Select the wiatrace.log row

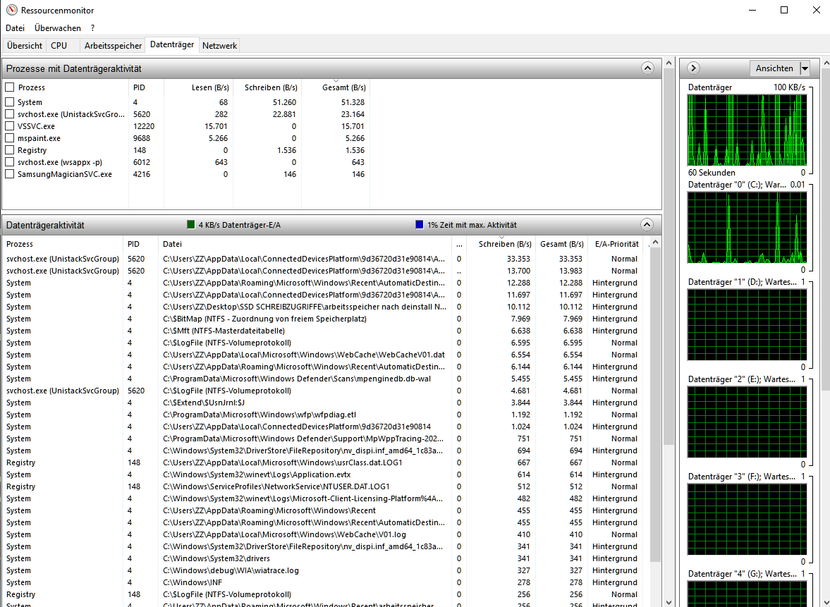click(325, 570)
